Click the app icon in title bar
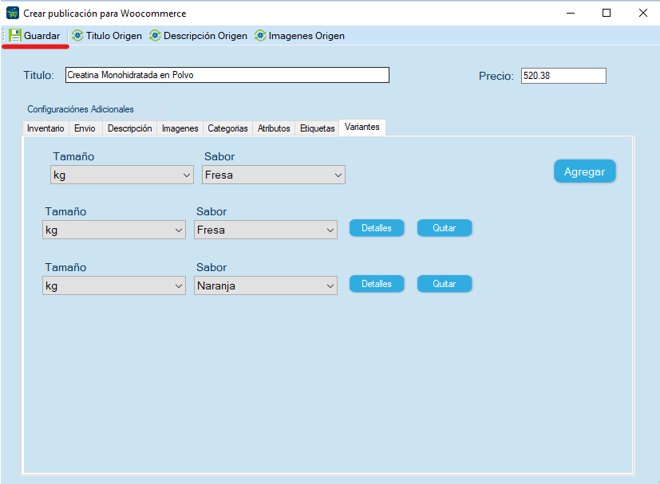 (x=13, y=13)
